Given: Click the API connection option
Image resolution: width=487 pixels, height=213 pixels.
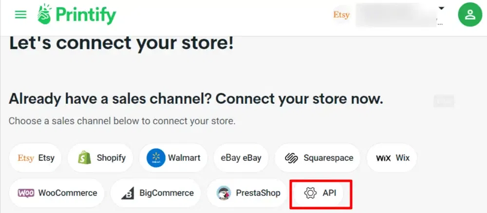Looking at the screenshot, I should point(320,193).
